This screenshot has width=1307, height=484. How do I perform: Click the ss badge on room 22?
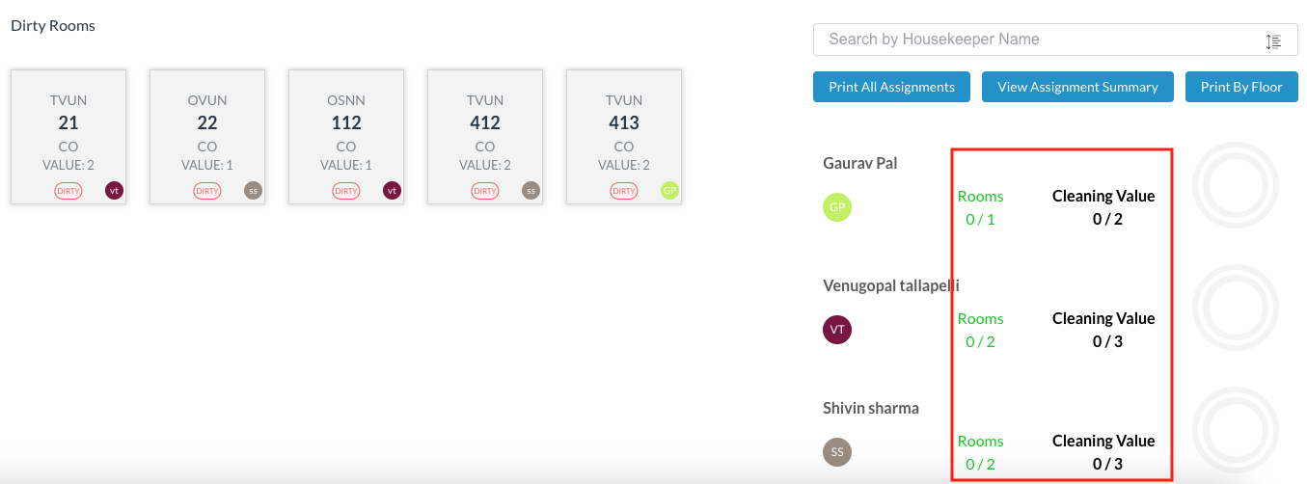(253, 191)
